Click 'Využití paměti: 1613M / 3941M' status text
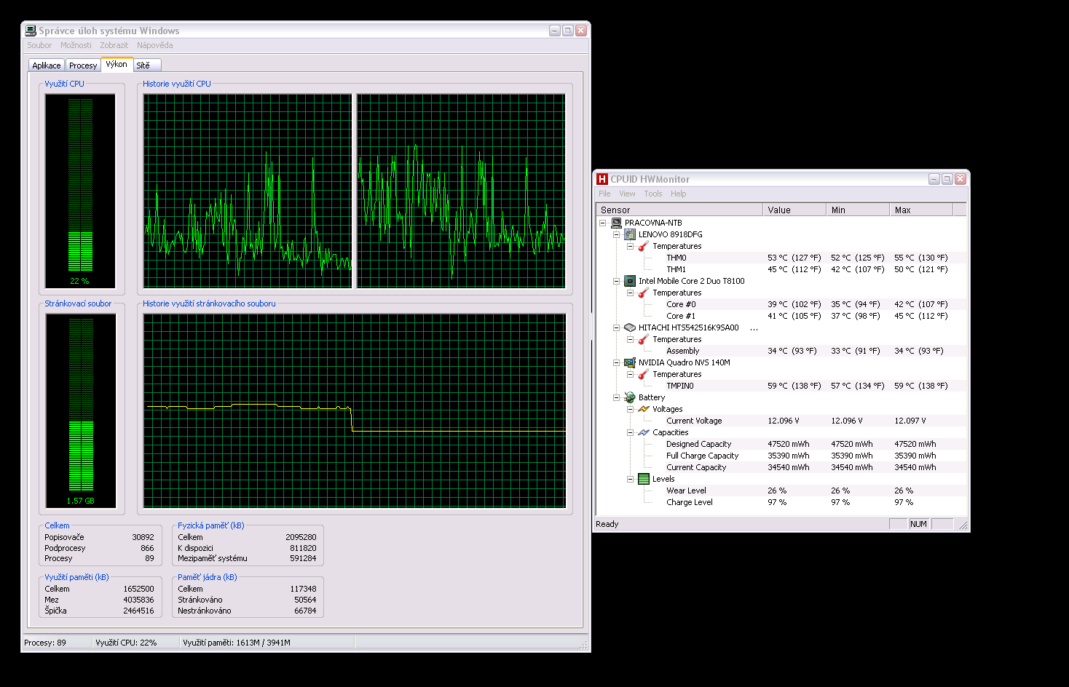The height and width of the screenshot is (687, 1069). coord(237,643)
